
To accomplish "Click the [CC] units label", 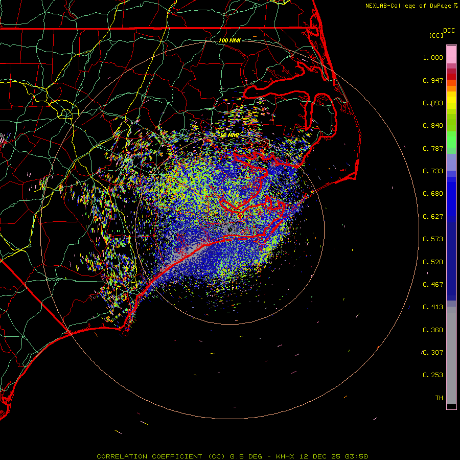I will point(436,35).
